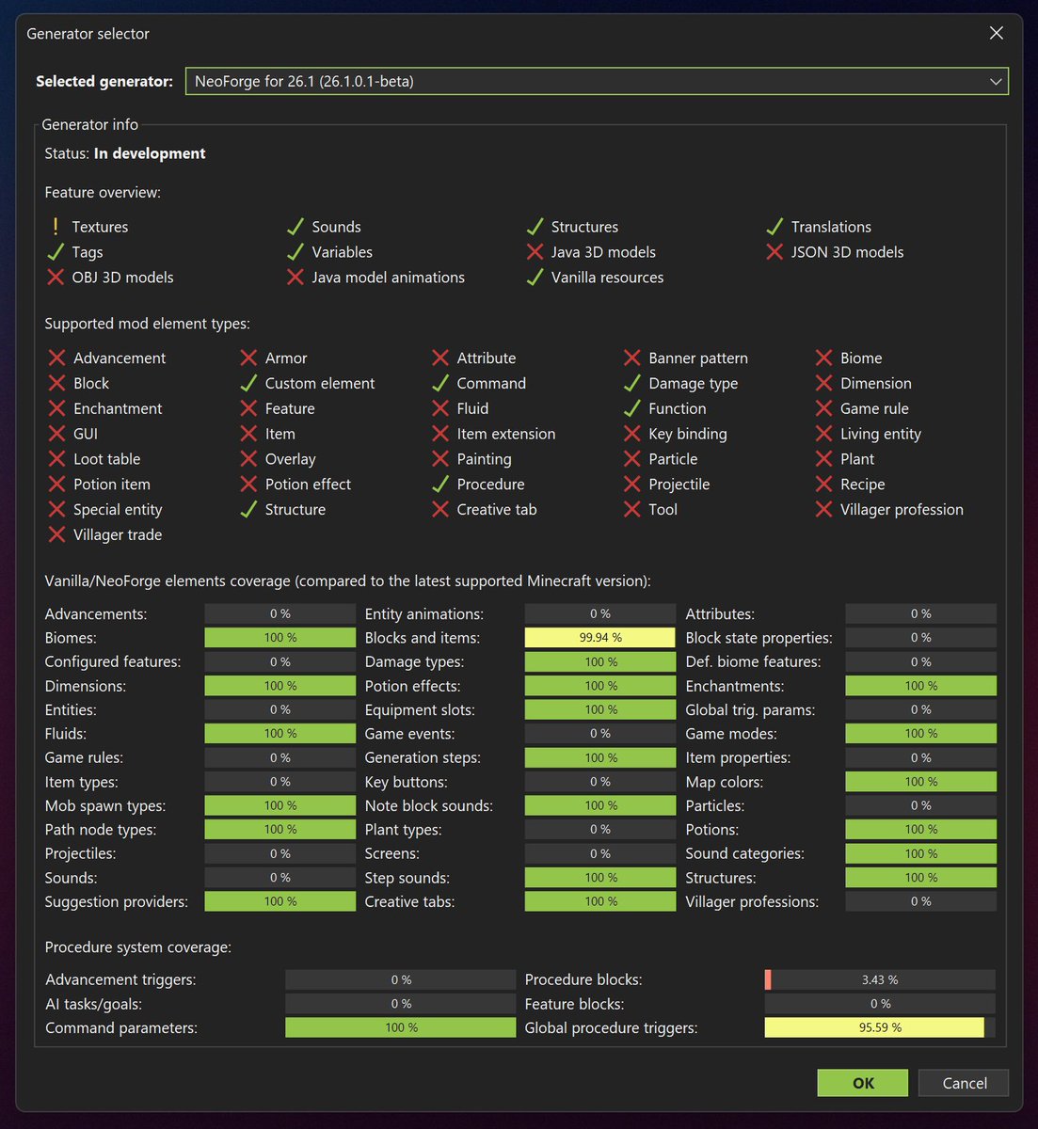Click the red X beside Key binding

coord(632,434)
